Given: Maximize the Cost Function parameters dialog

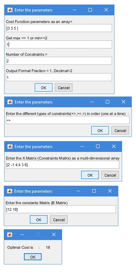Looking at the screenshot, I should click(90, 10).
